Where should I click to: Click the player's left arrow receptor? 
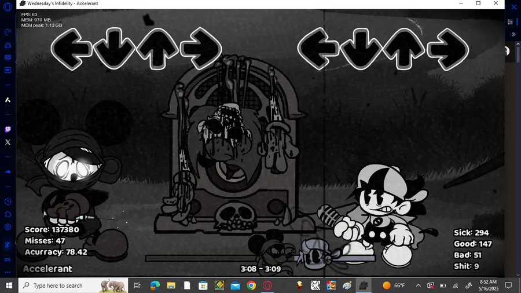(318, 49)
